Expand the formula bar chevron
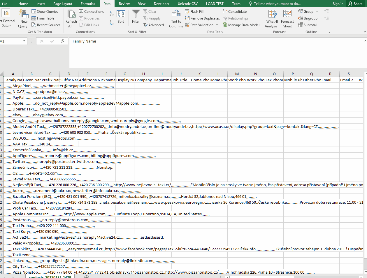 tap(365, 41)
